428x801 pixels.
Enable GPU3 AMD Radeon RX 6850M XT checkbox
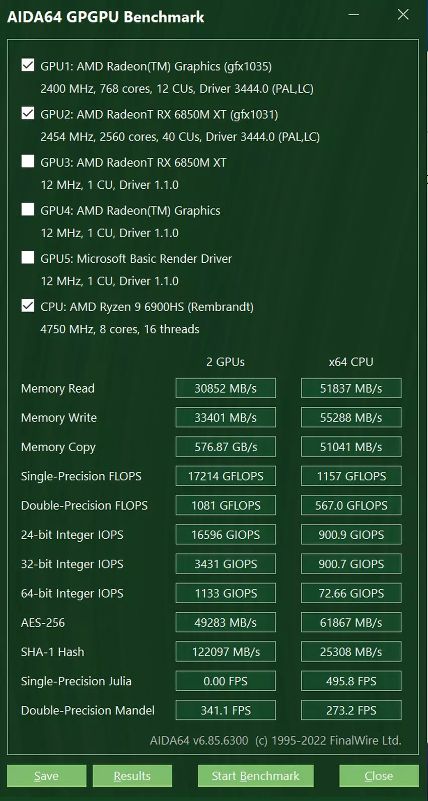(28, 162)
